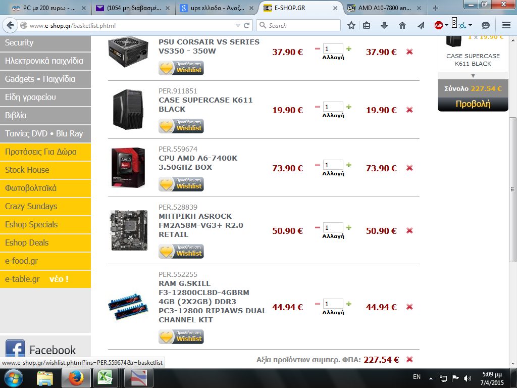Expand the Adblock Plus dropdown arrow

point(446,25)
